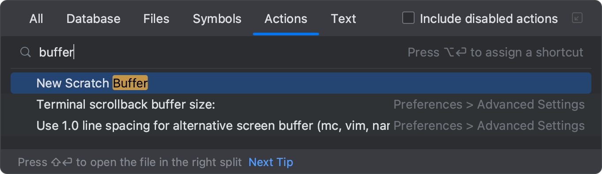Click the highlighted "Buffer" word in first result

(130, 83)
